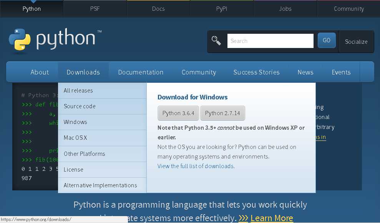Go to the PyPI top tab

[222, 9]
